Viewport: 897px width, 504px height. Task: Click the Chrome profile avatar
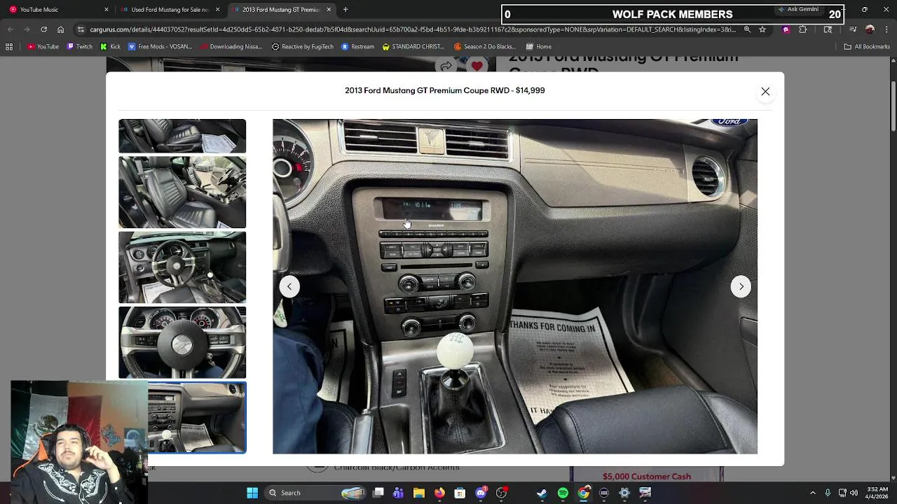click(x=870, y=29)
